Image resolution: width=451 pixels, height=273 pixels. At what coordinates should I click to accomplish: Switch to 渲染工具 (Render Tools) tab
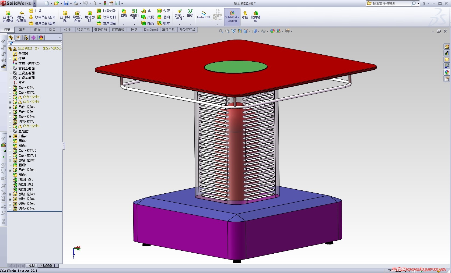point(168,30)
